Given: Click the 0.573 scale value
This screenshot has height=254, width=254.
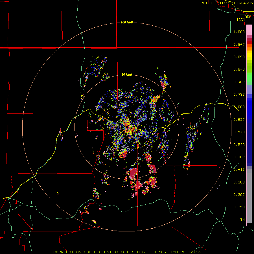Looking at the screenshot, I should 239,132.
